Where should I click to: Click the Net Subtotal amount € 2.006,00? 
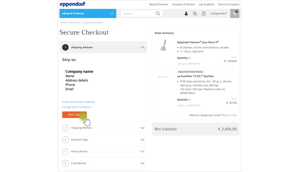(227, 129)
